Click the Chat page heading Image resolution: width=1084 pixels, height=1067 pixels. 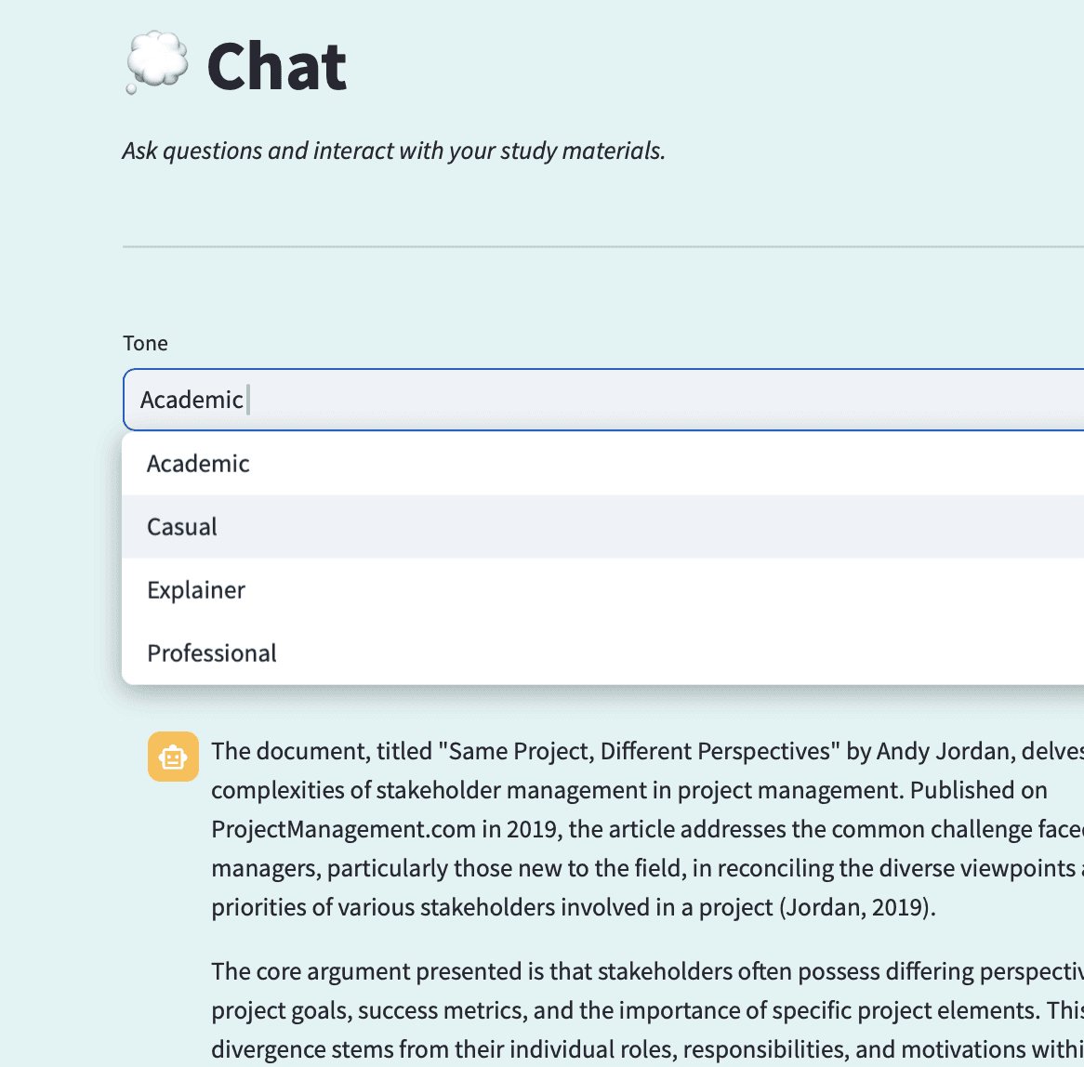(x=276, y=66)
